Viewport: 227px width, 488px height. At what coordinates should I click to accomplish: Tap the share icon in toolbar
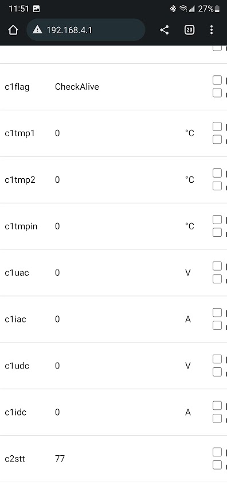click(x=165, y=30)
